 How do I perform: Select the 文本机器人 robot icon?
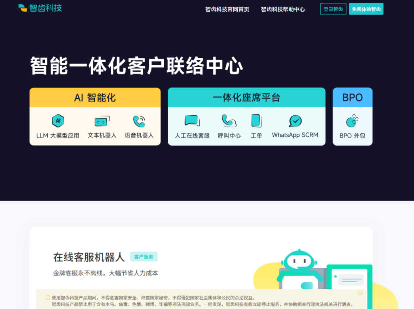102,121
